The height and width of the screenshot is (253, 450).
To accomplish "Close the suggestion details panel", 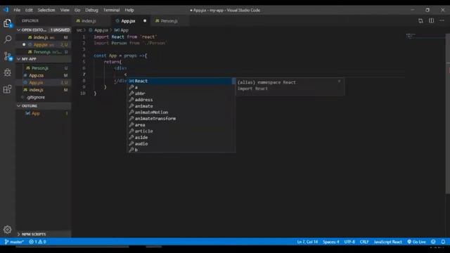I will 339,82.
